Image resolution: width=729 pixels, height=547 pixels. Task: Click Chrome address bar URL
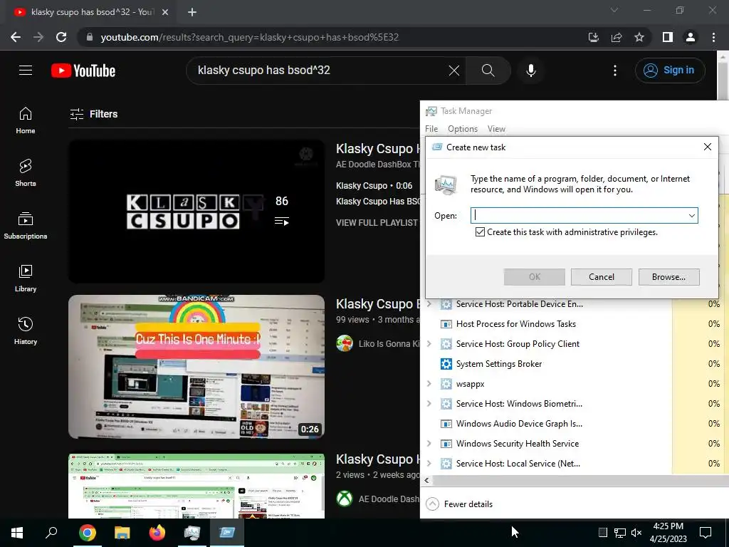(x=250, y=37)
